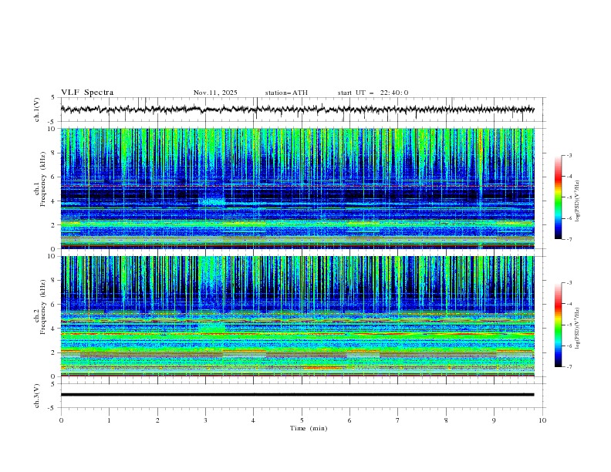611x472 pixels.
Task: Click the ch.3(V) axis label
Action: click(x=37, y=394)
